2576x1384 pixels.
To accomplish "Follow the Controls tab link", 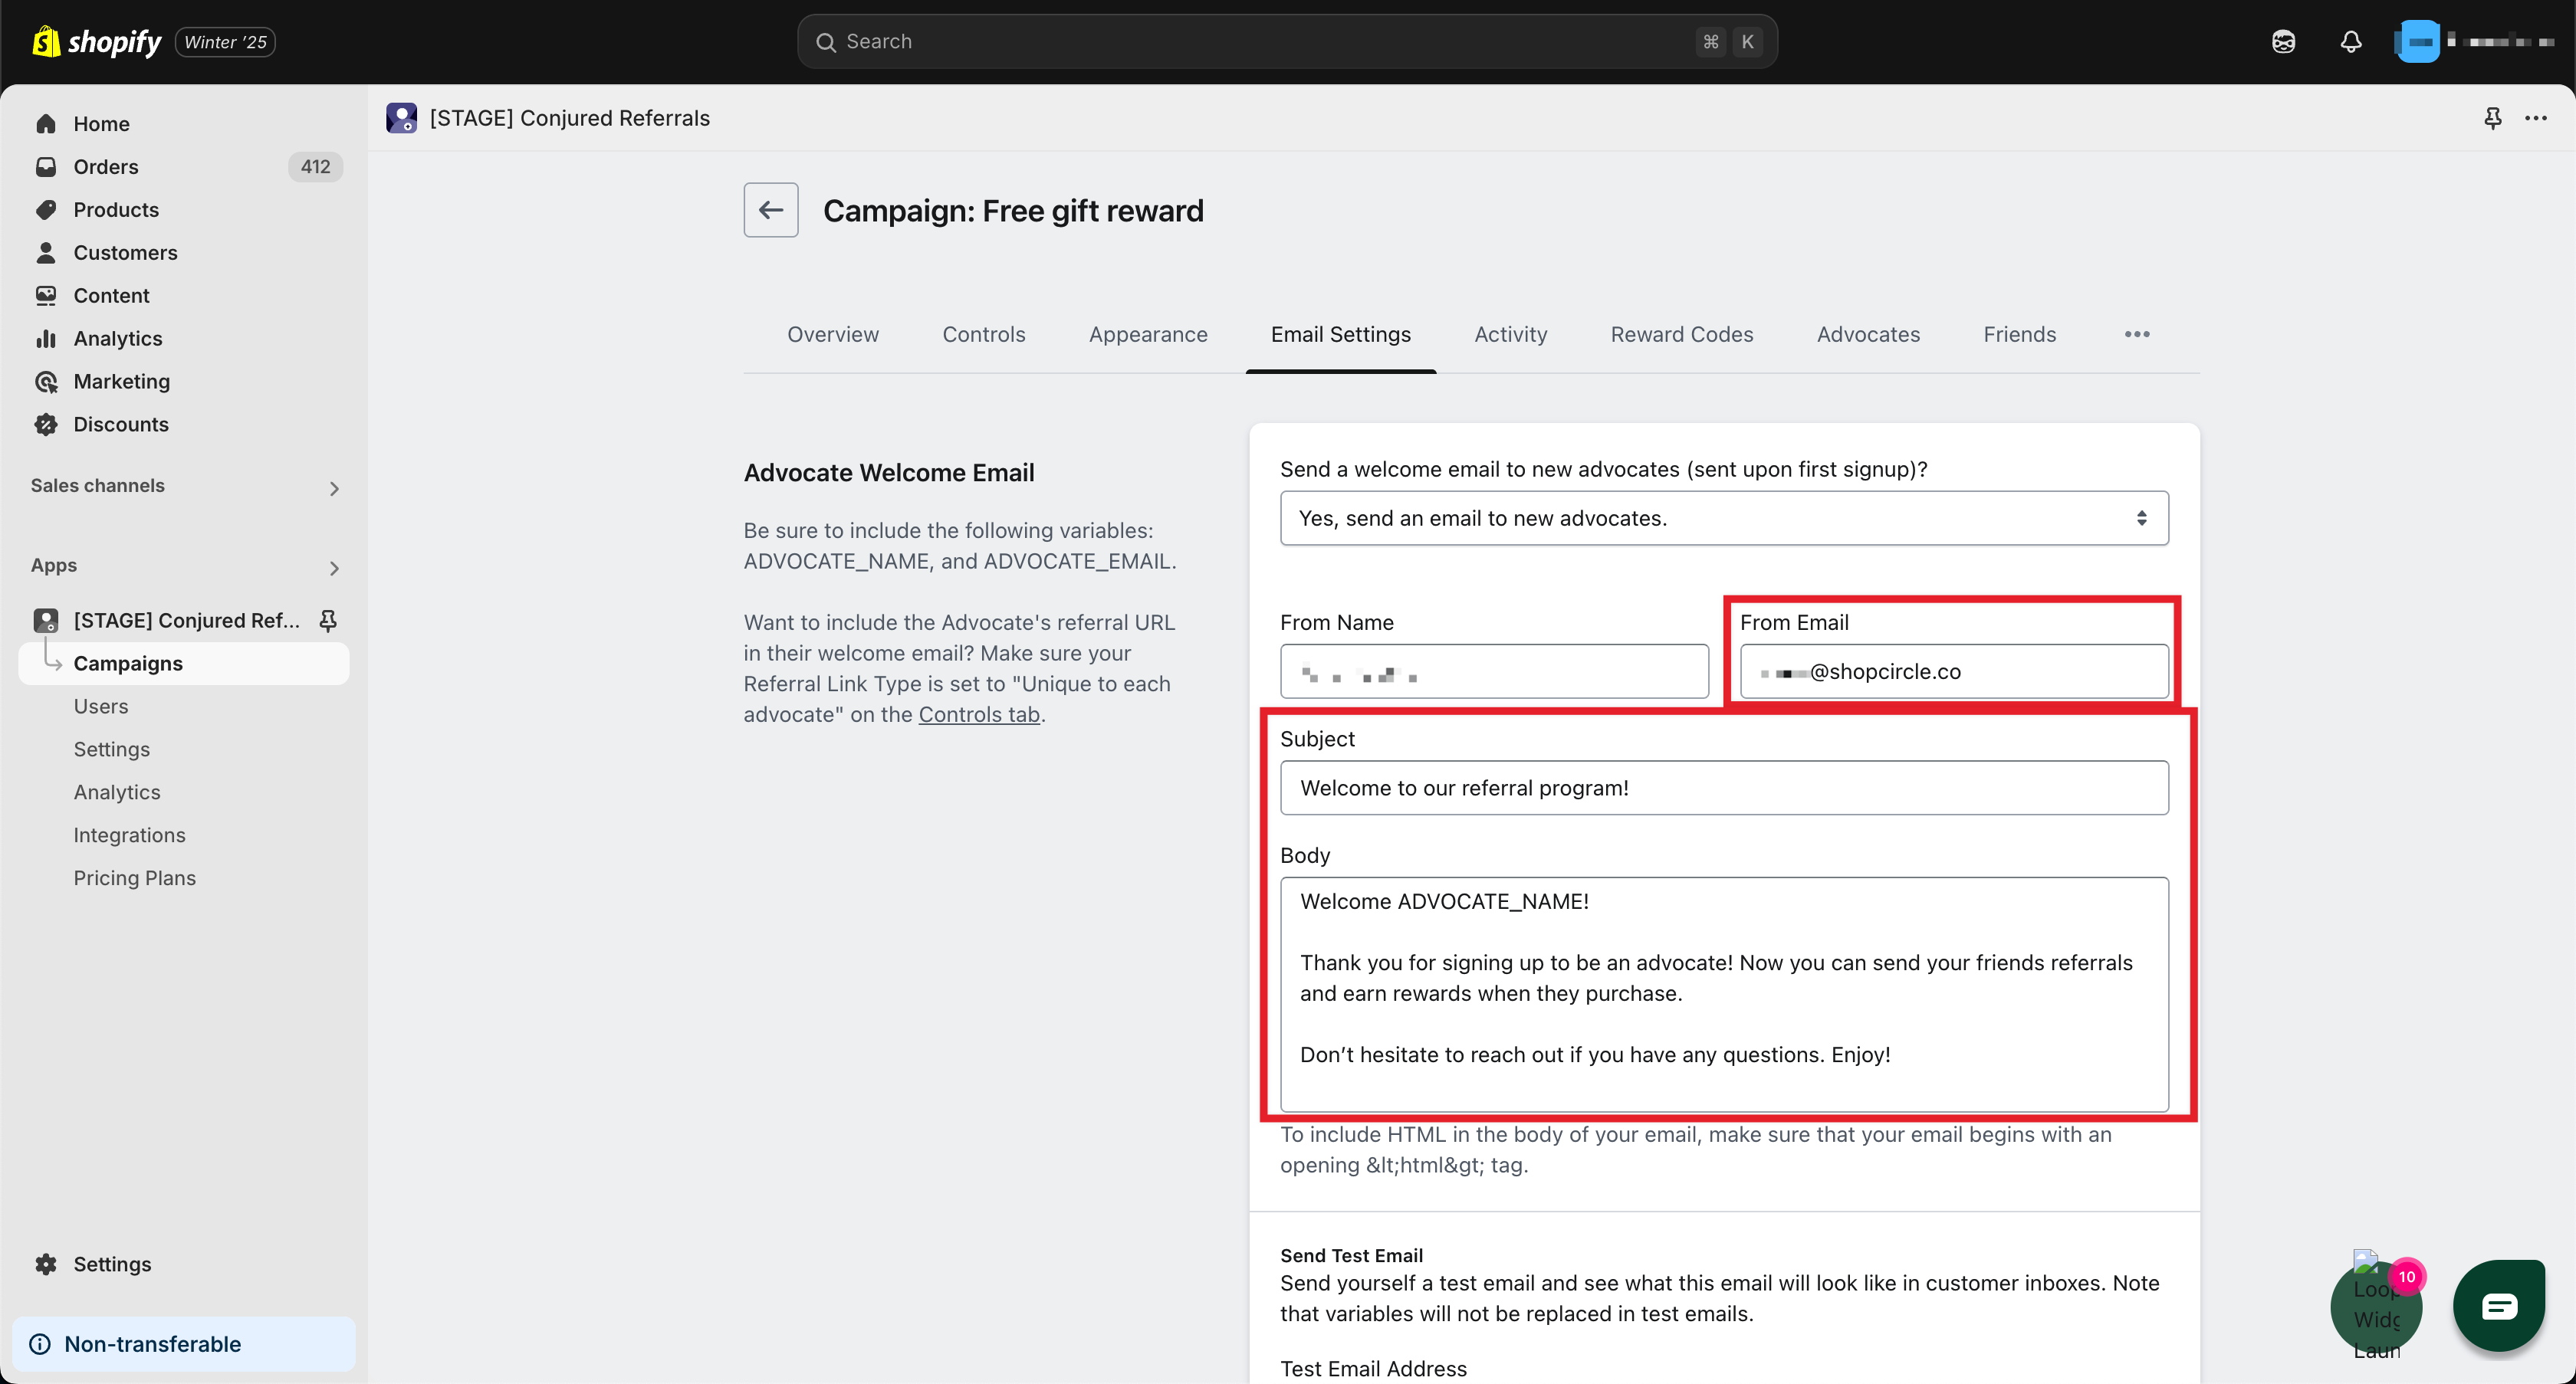I will (979, 714).
